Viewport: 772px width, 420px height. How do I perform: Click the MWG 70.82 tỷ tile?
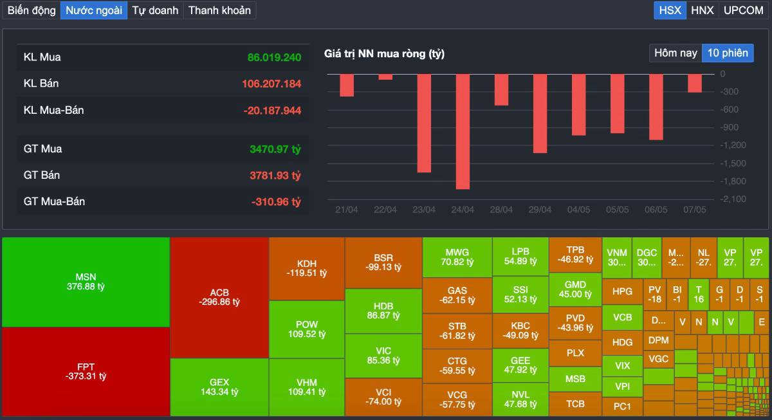(x=457, y=257)
